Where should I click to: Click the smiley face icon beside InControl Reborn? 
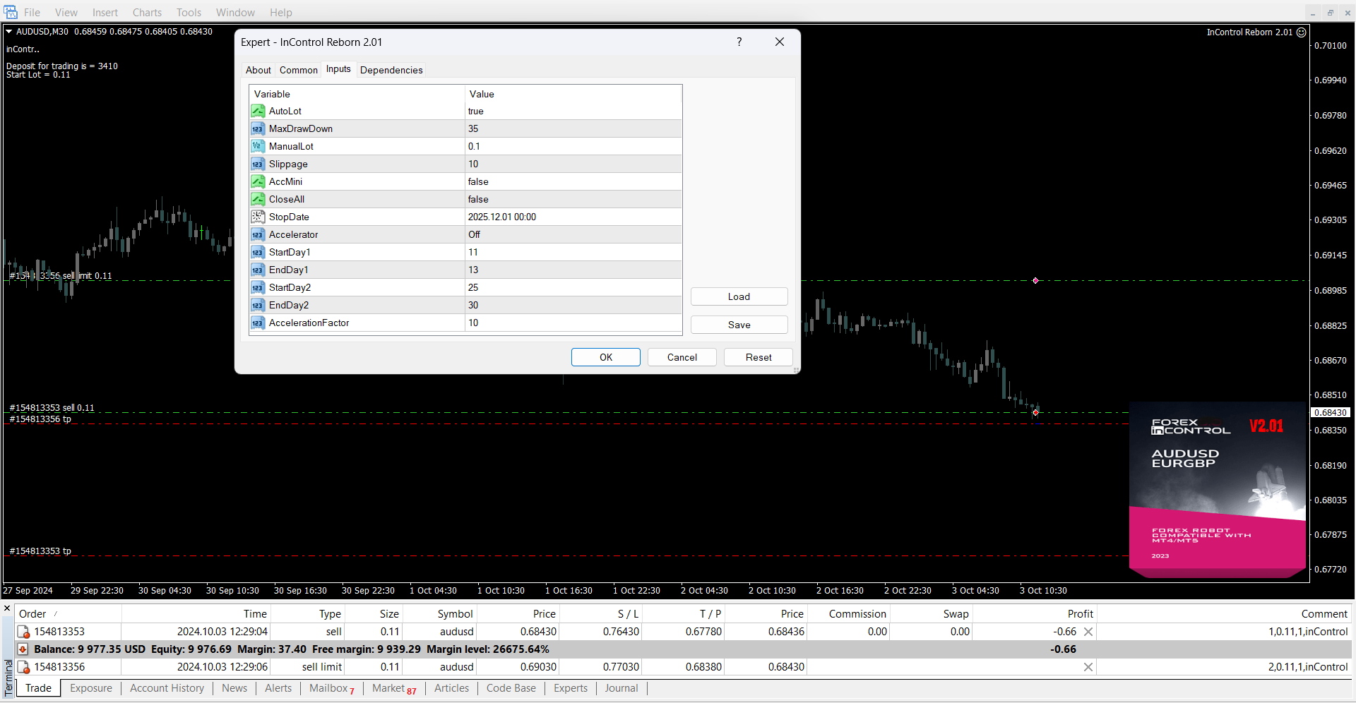(1301, 32)
